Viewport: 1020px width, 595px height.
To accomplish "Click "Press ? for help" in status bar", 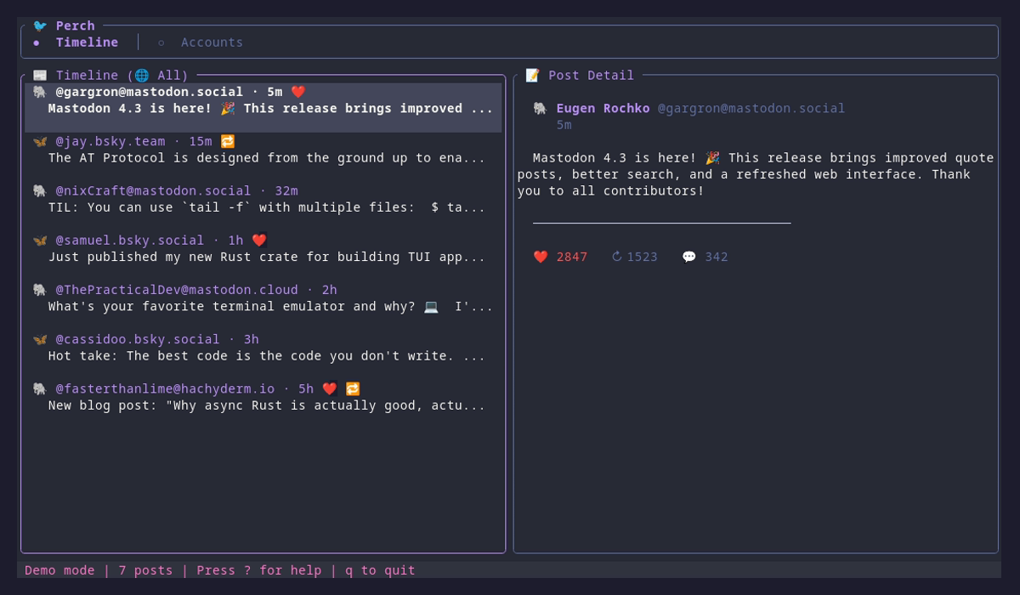I will [258, 570].
